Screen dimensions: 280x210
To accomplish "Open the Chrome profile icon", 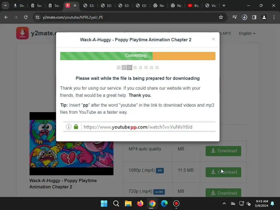I will click(264, 17).
